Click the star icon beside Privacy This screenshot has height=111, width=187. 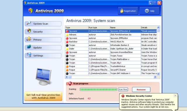coord(29,38)
